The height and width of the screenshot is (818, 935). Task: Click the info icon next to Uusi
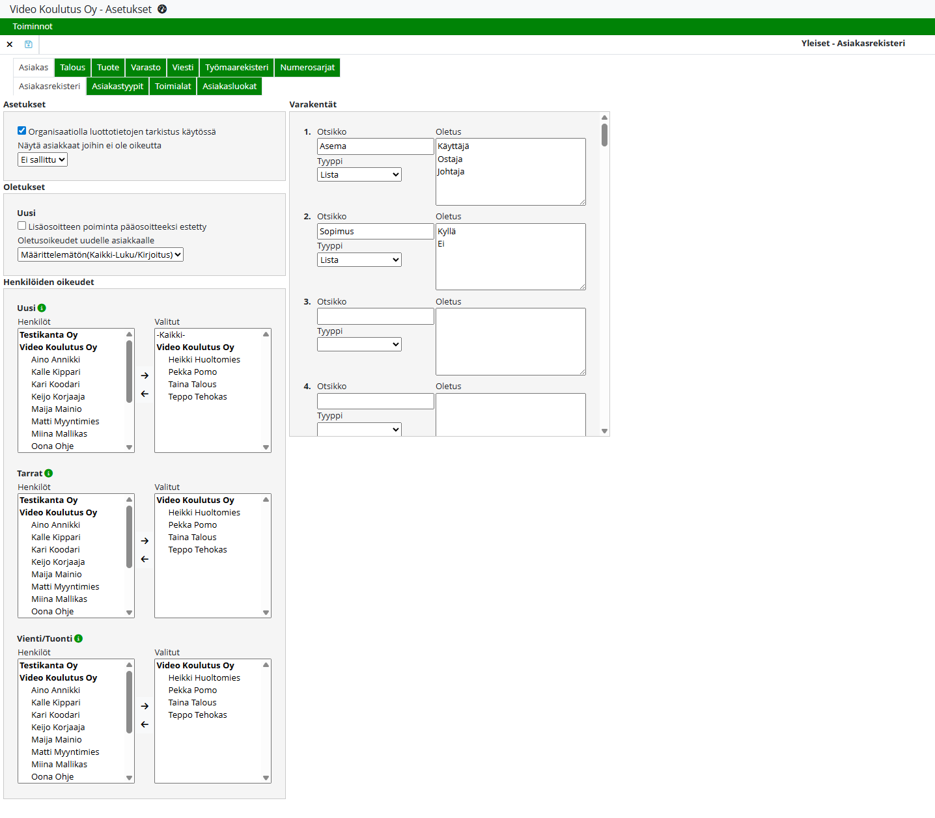tap(42, 308)
